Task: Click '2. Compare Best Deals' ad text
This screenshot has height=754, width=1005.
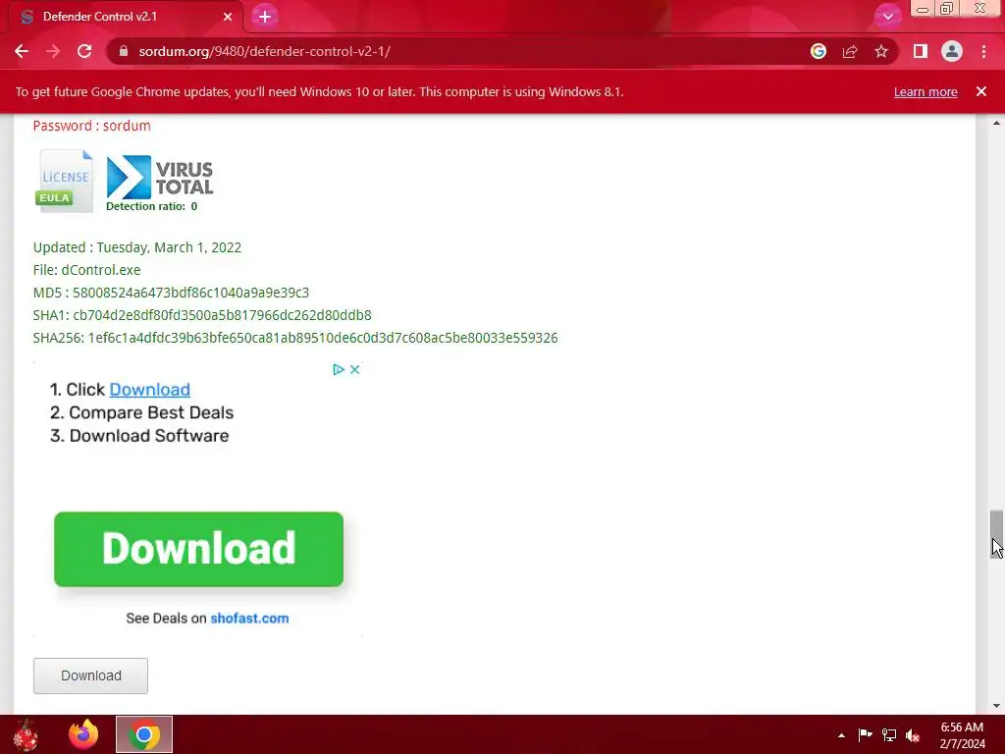Action: click(x=141, y=412)
